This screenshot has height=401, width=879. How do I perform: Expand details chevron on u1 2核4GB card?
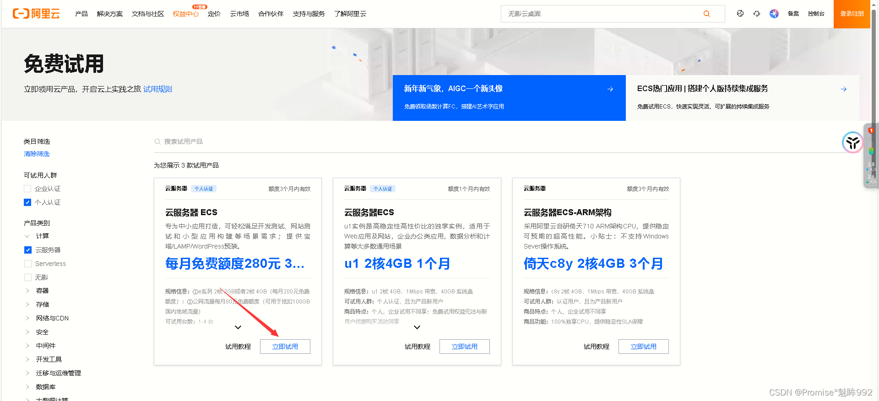pos(417,327)
